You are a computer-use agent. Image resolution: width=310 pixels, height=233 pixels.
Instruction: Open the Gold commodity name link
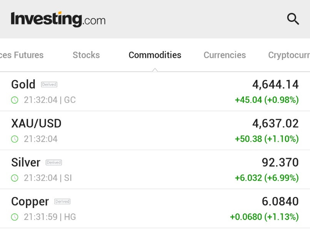(23, 84)
